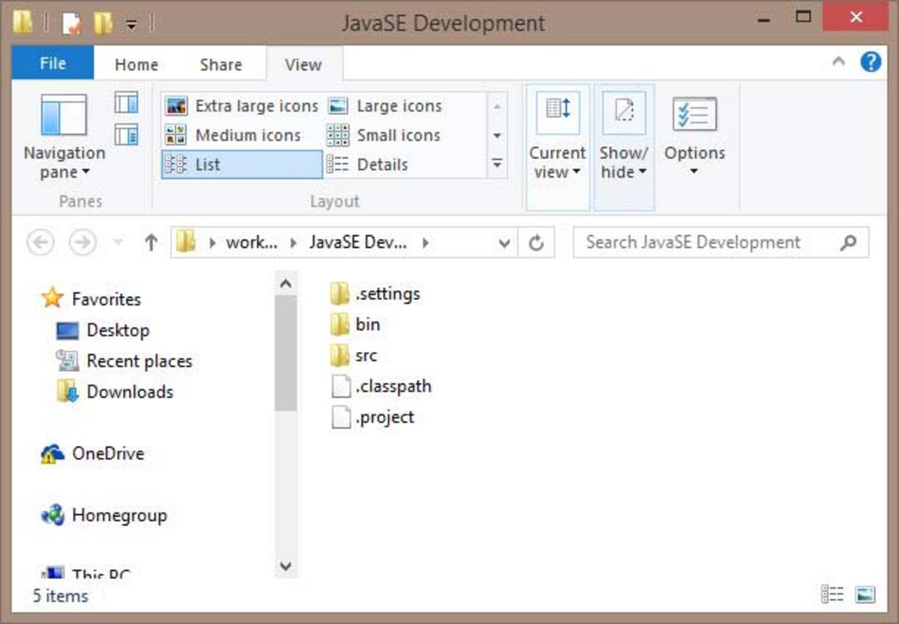Click the search magnifier icon
The image size is (899, 624).
pos(848,242)
